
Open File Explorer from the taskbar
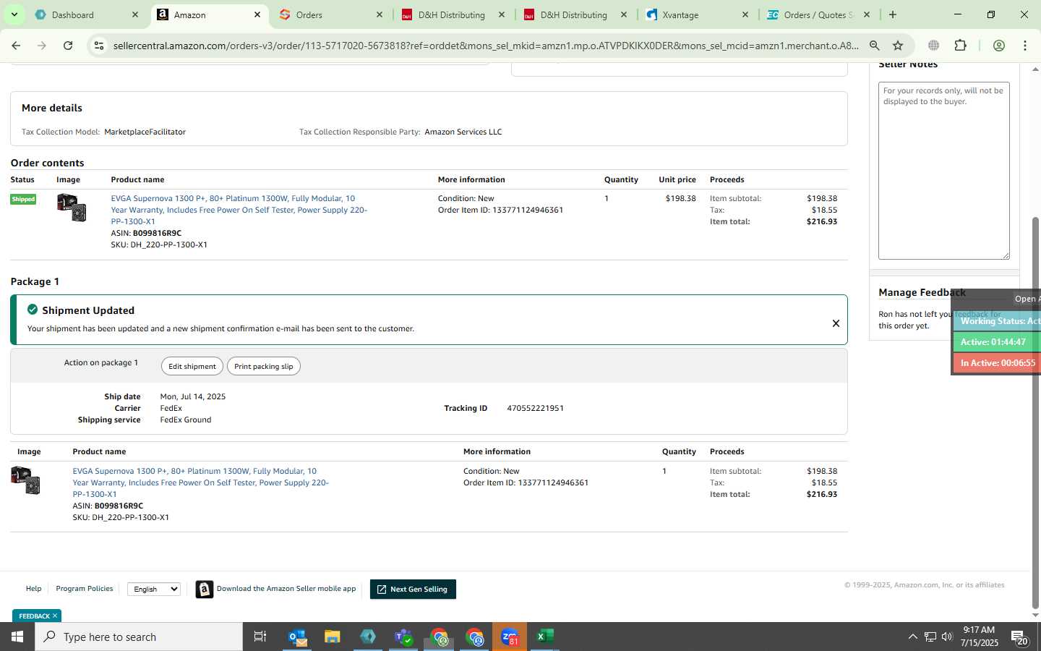pos(333,637)
